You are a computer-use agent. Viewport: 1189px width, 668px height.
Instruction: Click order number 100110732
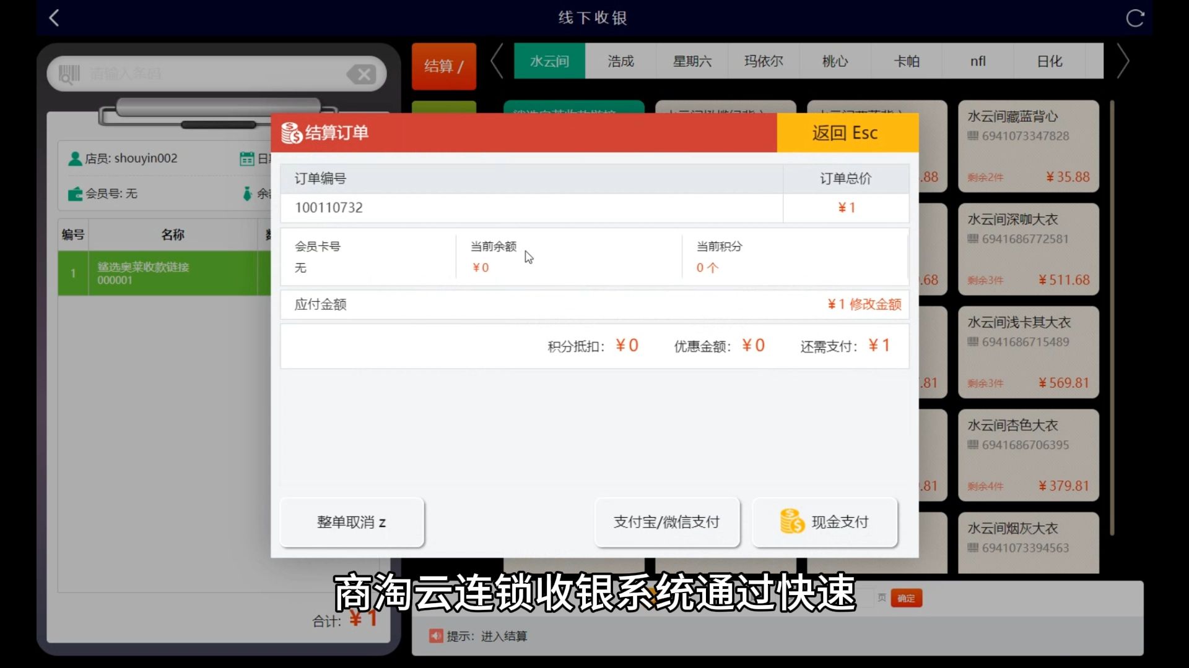click(x=329, y=208)
